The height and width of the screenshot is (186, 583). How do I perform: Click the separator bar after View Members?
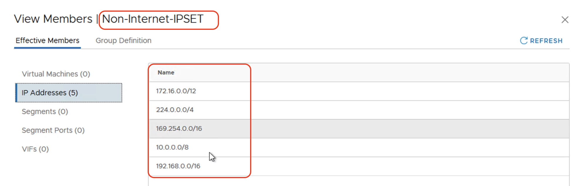(97, 19)
